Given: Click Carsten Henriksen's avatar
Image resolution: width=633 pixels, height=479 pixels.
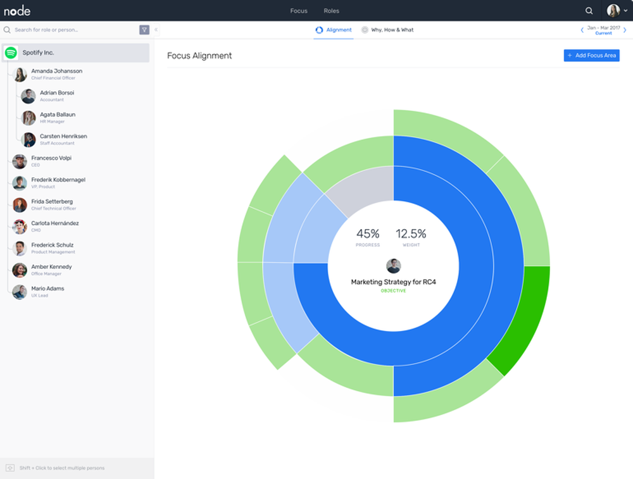Looking at the screenshot, I should [x=28, y=140].
